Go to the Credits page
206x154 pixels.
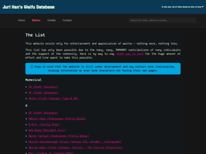[51, 20]
